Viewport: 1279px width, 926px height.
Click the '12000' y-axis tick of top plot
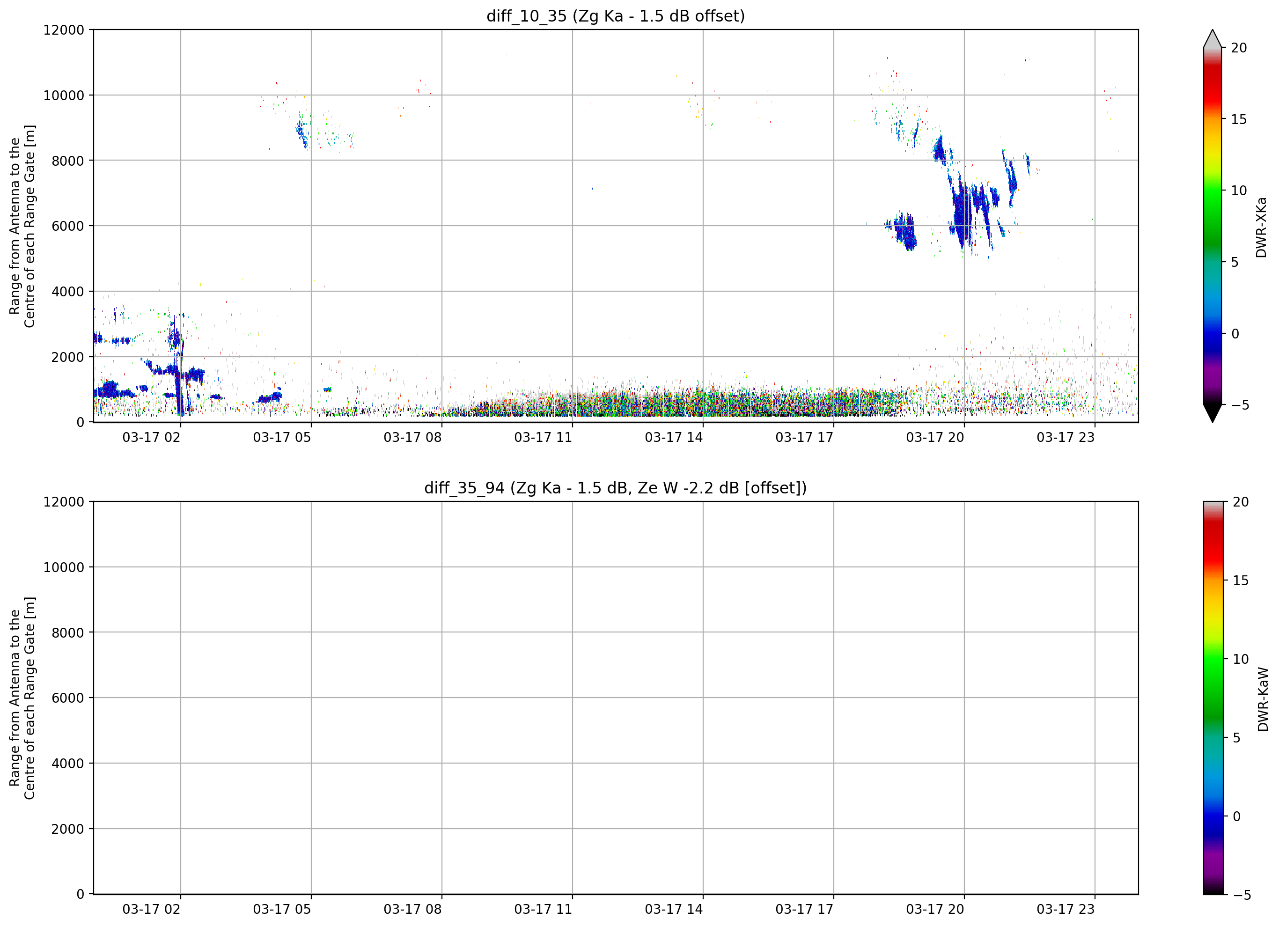click(x=64, y=30)
